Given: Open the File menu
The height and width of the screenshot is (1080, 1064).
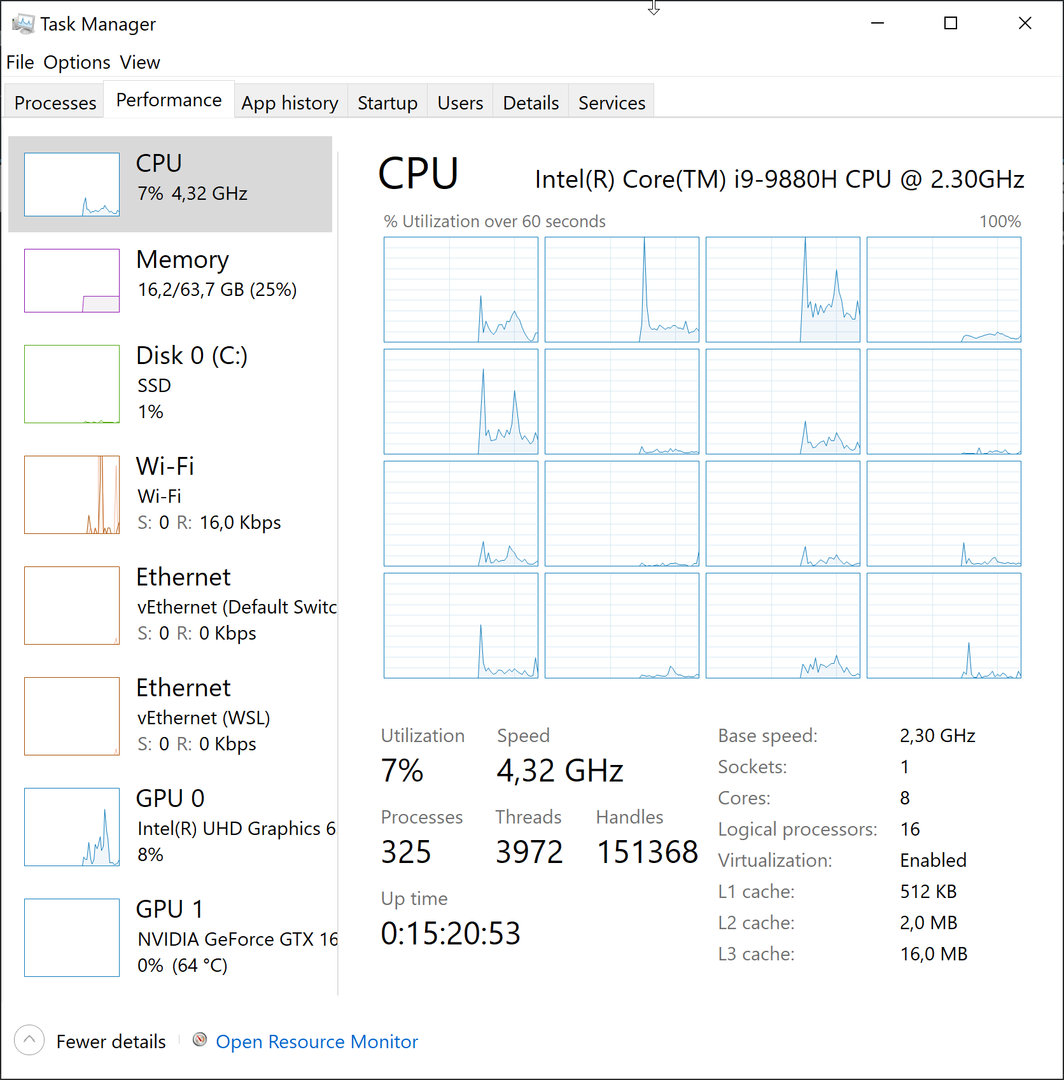Looking at the screenshot, I should pos(20,62).
